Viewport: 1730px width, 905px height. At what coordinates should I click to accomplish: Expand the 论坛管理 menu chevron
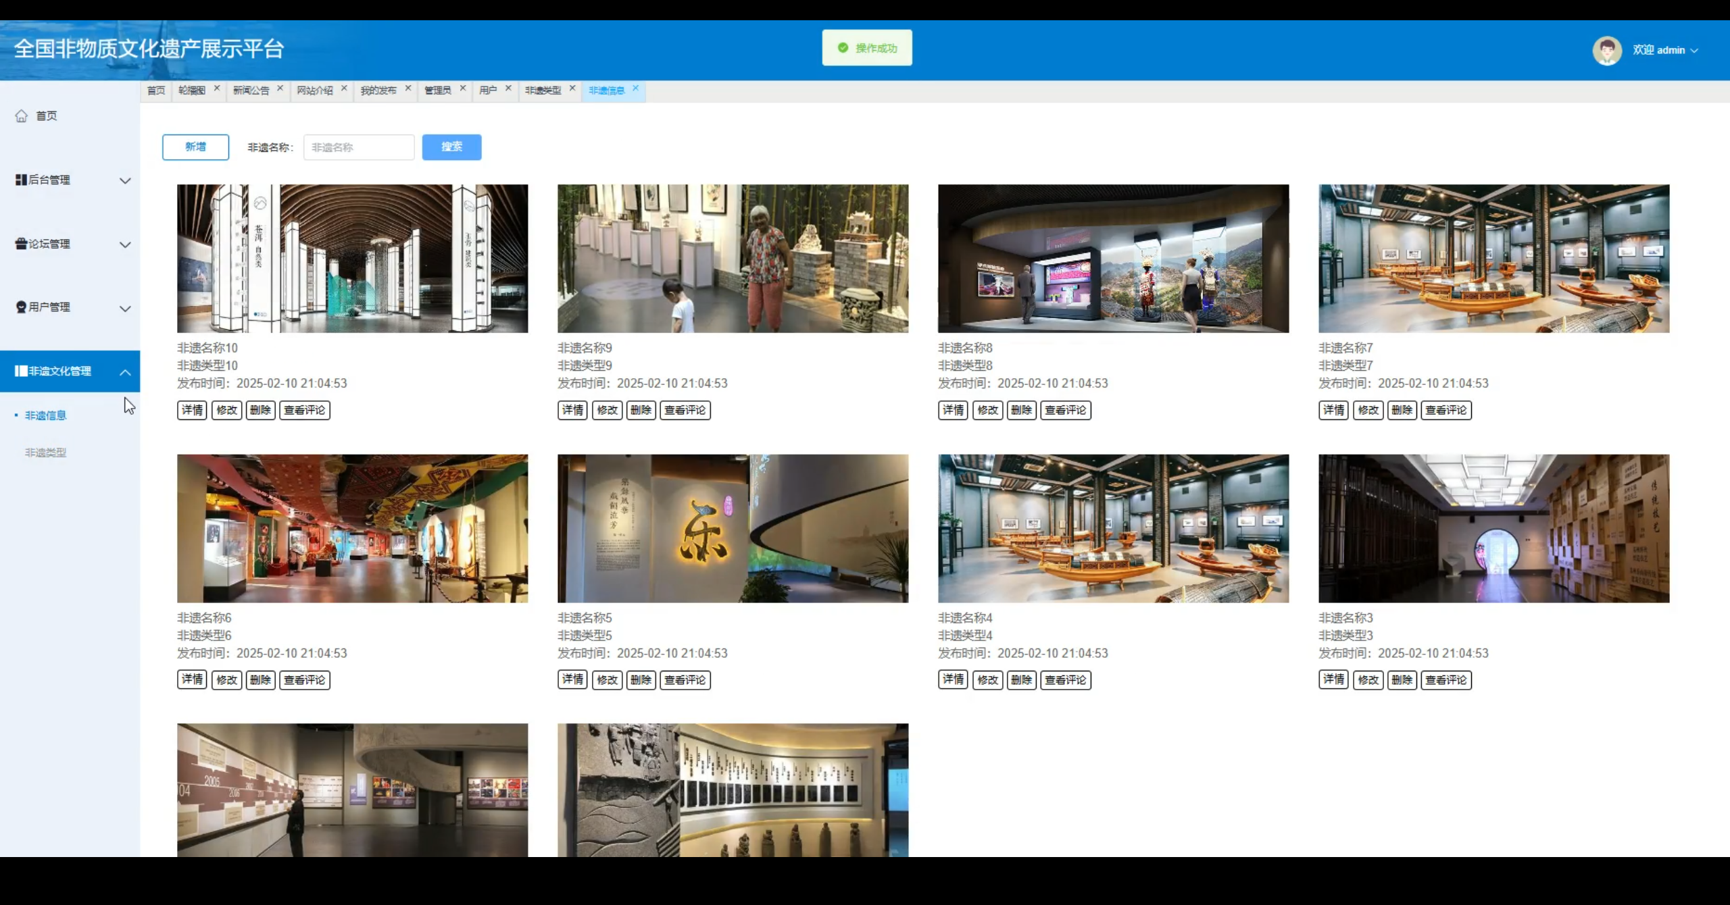(x=125, y=244)
